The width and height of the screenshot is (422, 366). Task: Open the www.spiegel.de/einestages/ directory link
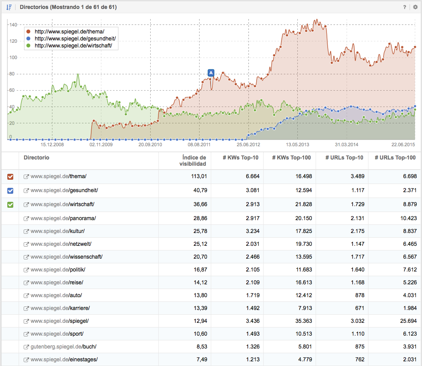pos(64,359)
